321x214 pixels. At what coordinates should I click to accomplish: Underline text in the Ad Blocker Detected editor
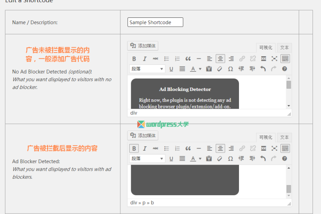[171, 159]
